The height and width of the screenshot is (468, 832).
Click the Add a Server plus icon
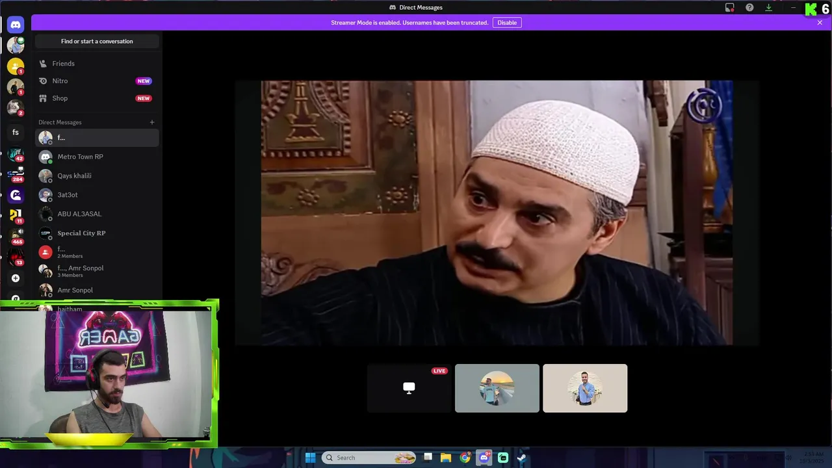pos(16,278)
